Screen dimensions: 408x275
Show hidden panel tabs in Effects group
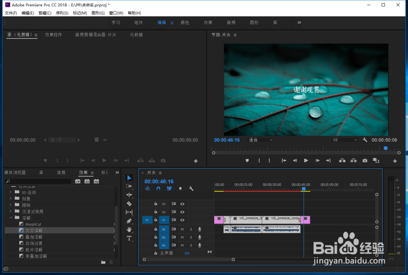pos(117,172)
